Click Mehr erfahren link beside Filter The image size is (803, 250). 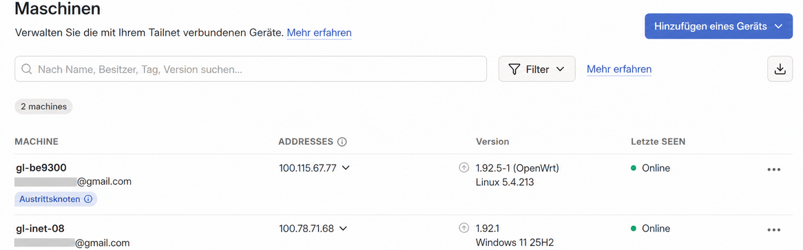(x=619, y=69)
